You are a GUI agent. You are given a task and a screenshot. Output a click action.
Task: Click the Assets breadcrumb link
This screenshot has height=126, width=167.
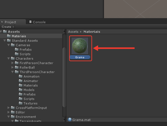click(x=73, y=32)
